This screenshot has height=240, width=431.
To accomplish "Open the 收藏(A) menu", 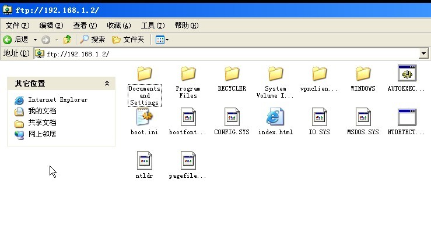I will (119, 26).
